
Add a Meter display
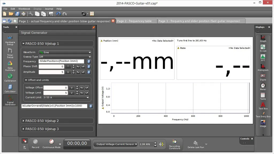[x=263, y=87]
